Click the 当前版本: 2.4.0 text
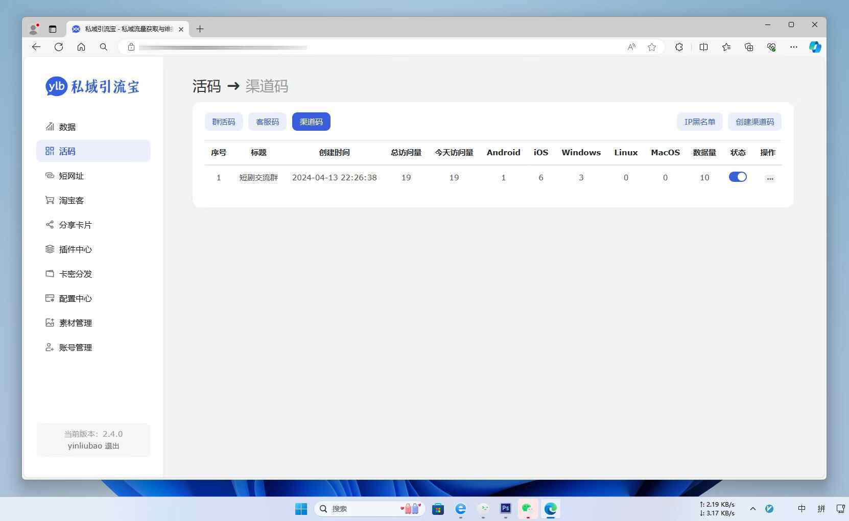The width and height of the screenshot is (849, 521). pos(93,434)
